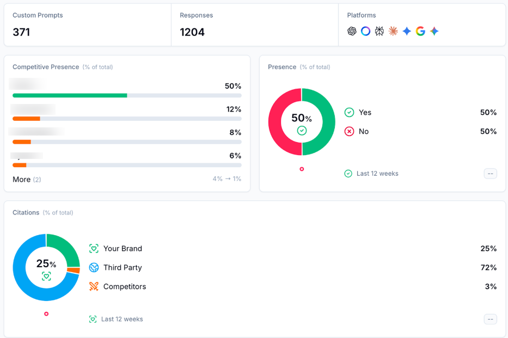Click the ChatGPT platform icon
508x338 pixels.
pos(352,31)
